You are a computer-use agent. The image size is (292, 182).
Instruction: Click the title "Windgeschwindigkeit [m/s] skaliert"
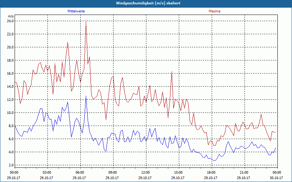148,3
